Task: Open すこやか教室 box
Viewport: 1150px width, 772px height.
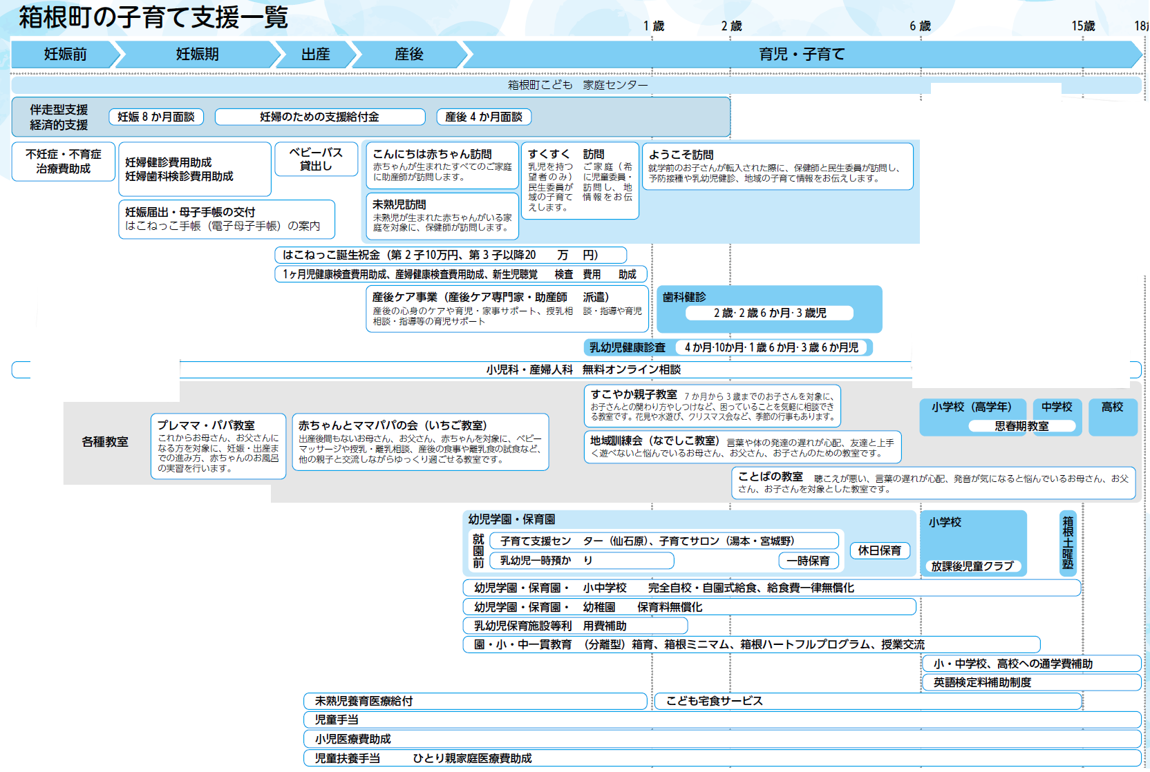Action: pyautogui.click(x=713, y=405)
